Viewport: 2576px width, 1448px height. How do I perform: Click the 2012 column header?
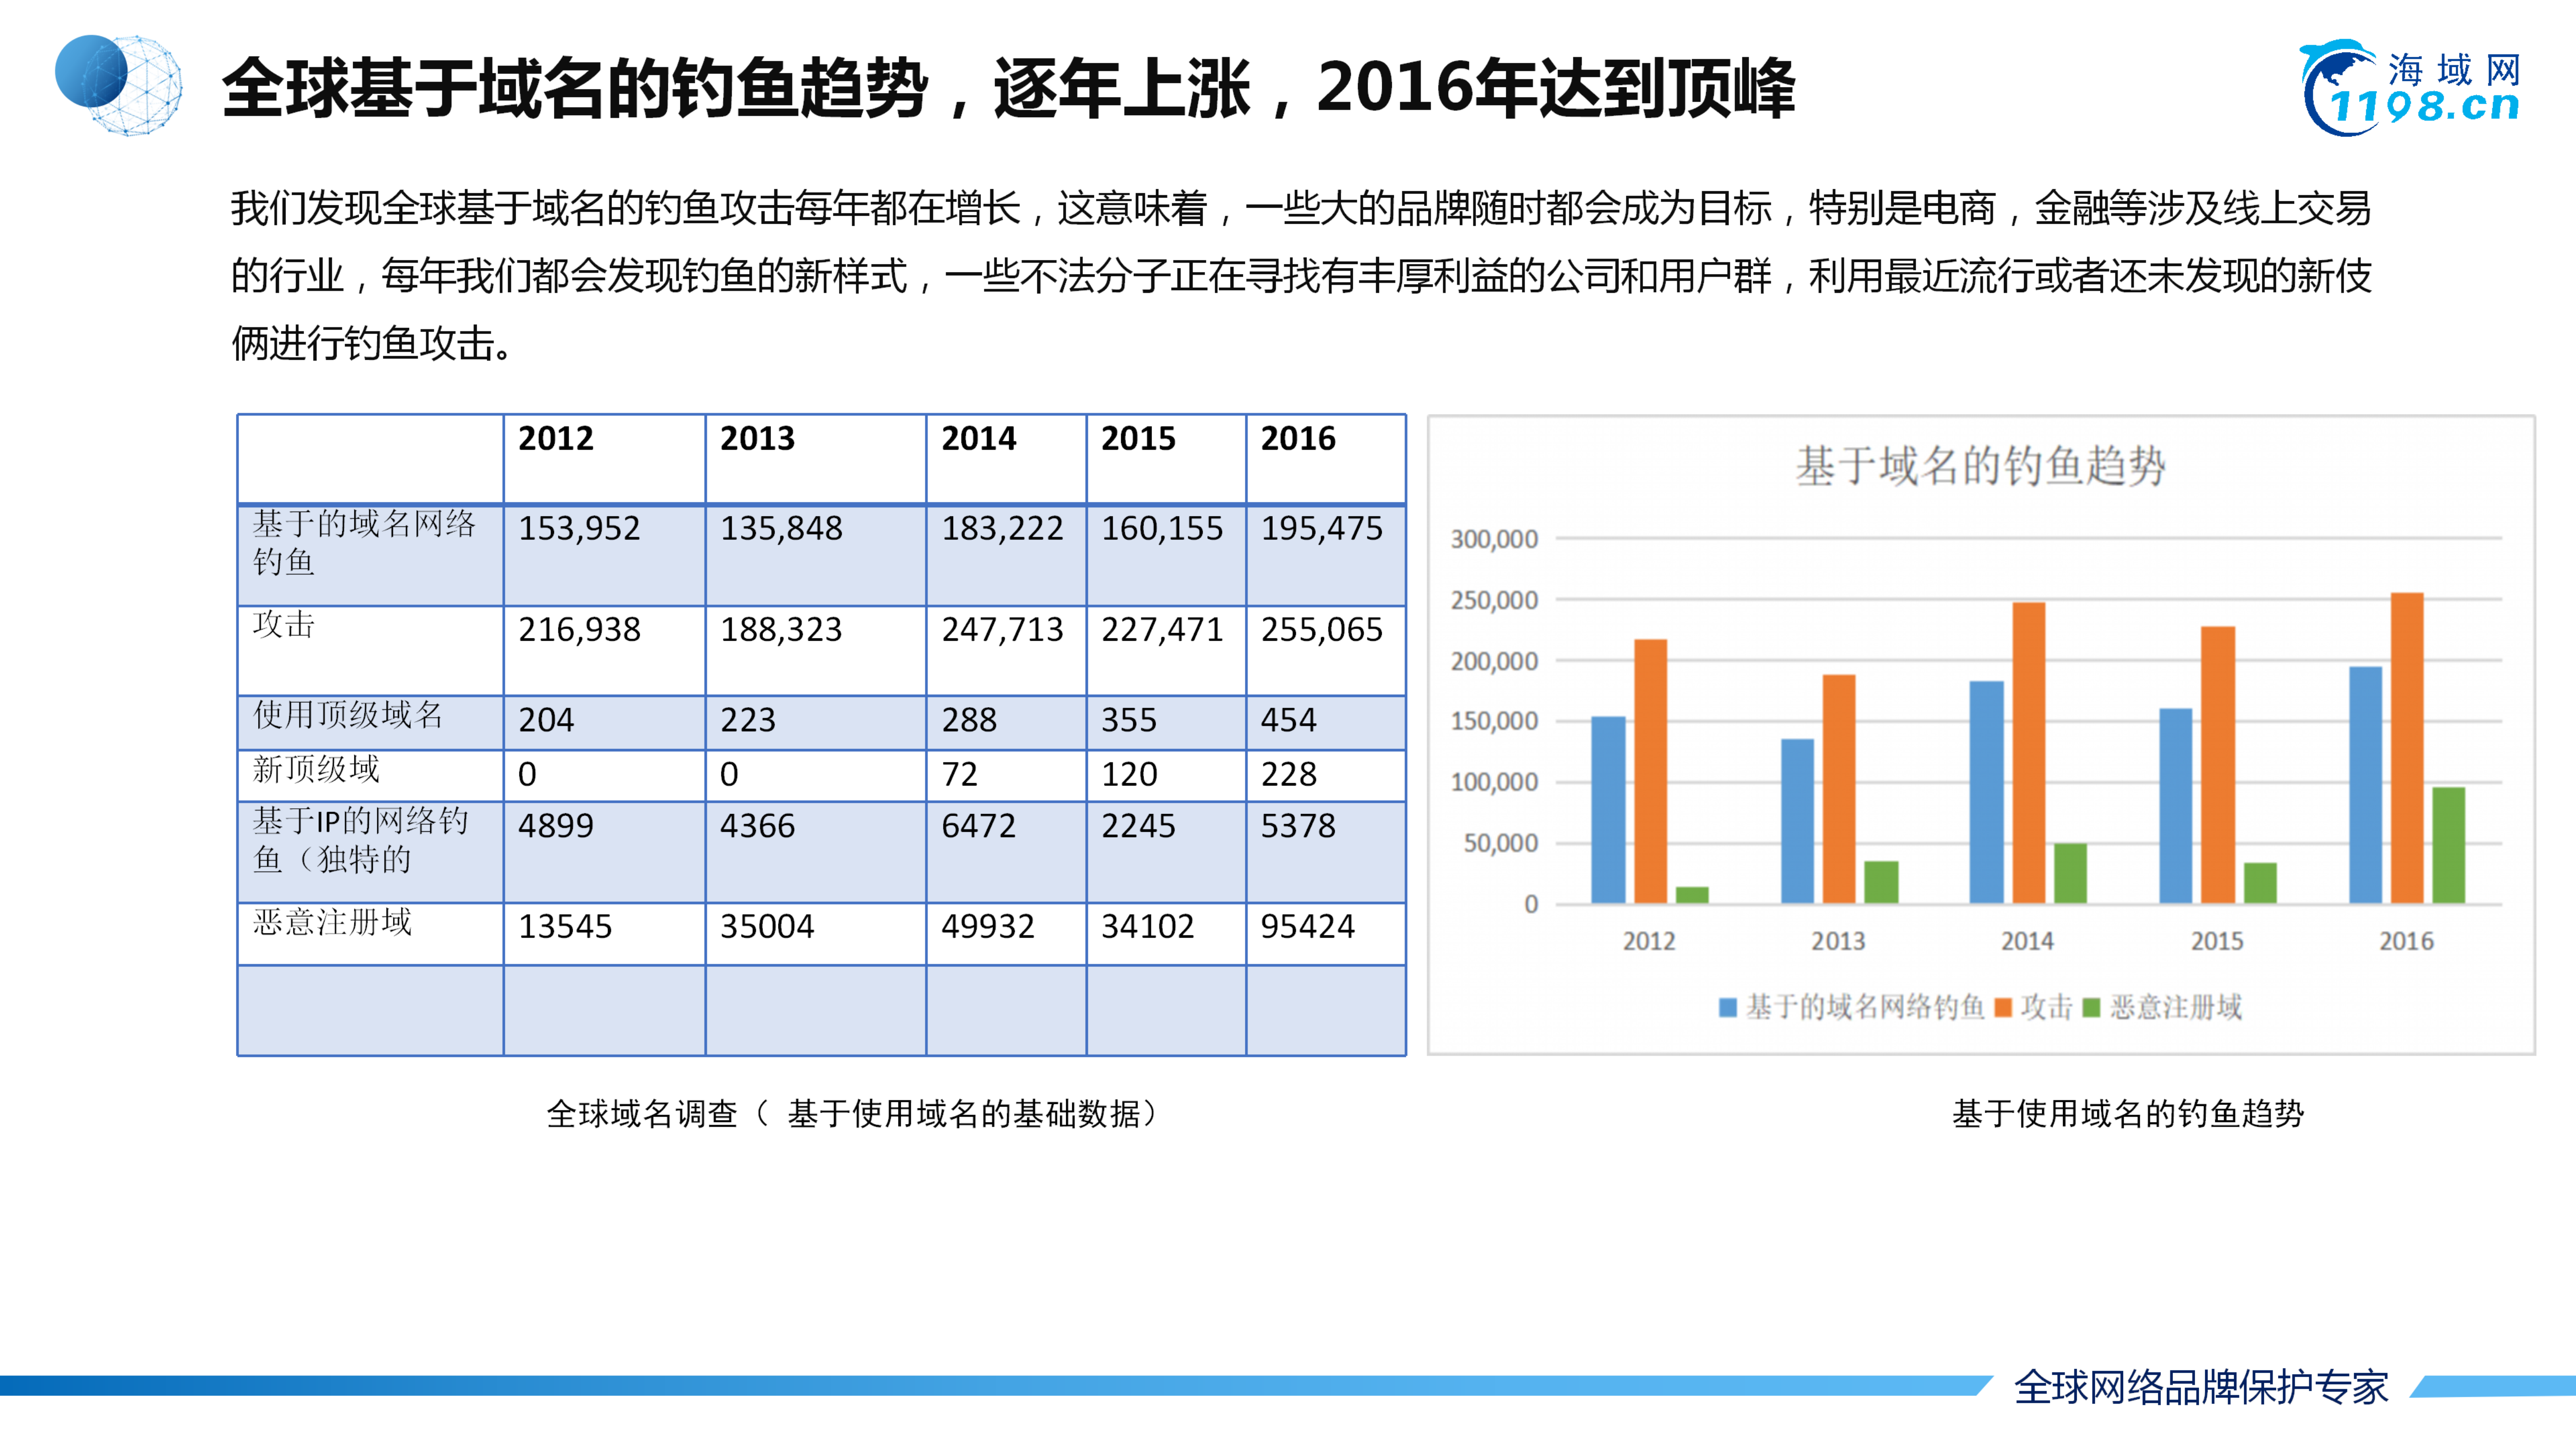pyautogui.click(x=555, y=439)
